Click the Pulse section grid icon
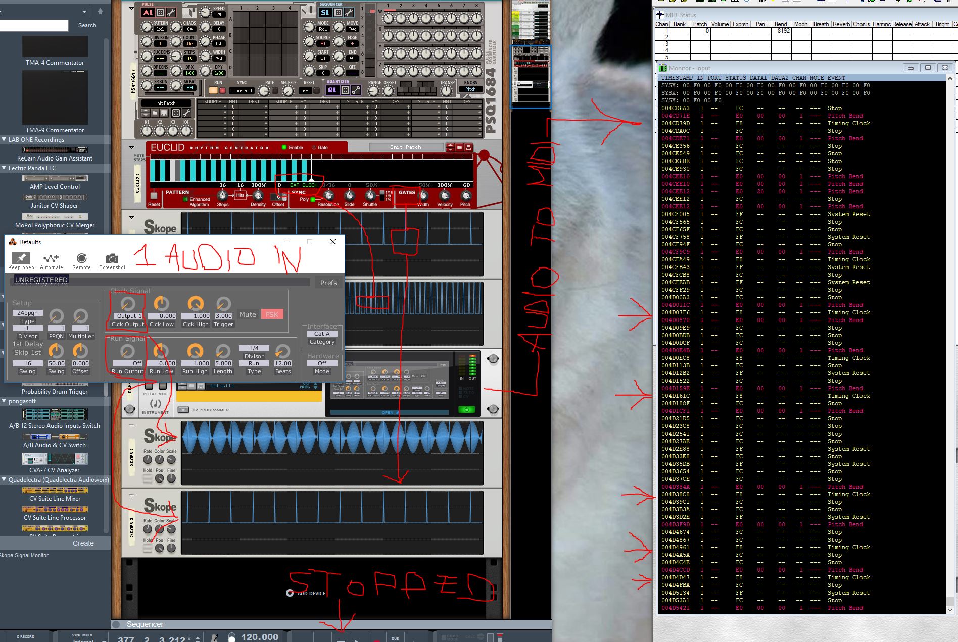This screenshot has height=642, width=958. click(160, 12)
